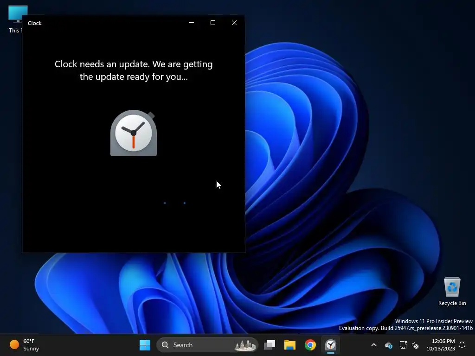Select the This PC desktop icon
475x356 pixels.
[x=15, y=19]
